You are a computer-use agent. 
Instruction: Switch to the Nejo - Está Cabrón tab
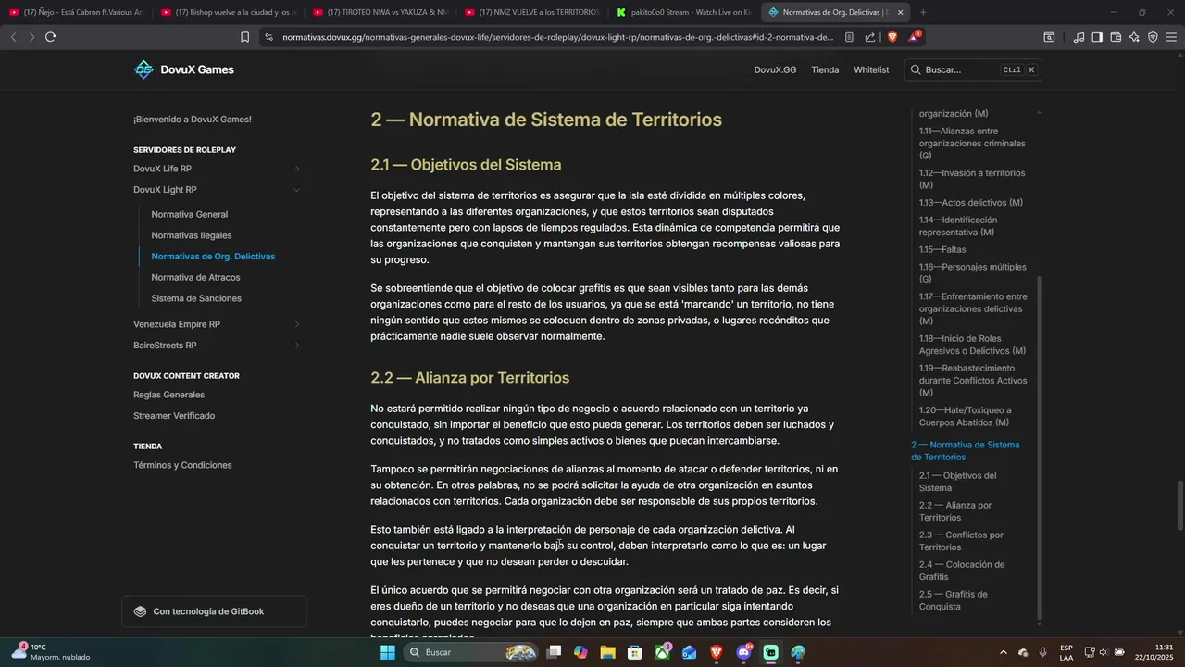point(76,12)
